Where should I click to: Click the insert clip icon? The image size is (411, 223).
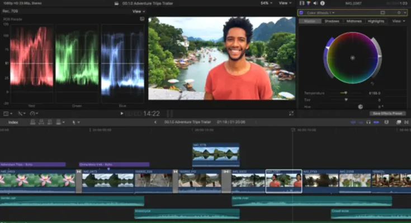click(x=41, y=122)
